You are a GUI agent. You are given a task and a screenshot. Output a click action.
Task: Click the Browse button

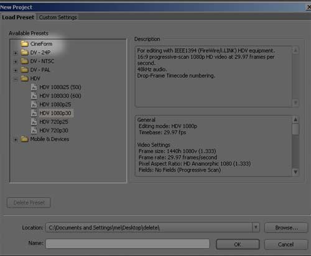[x=286, y=227]
